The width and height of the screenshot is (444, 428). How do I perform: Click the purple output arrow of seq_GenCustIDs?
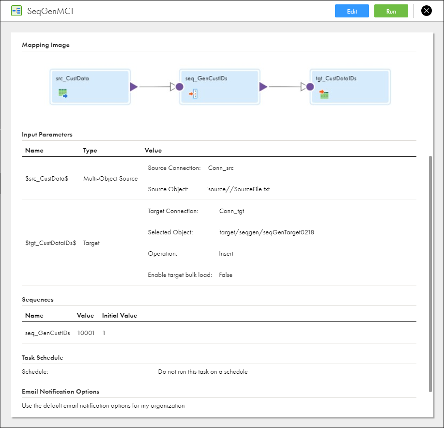pyautogui.click(x=263, y=87)
